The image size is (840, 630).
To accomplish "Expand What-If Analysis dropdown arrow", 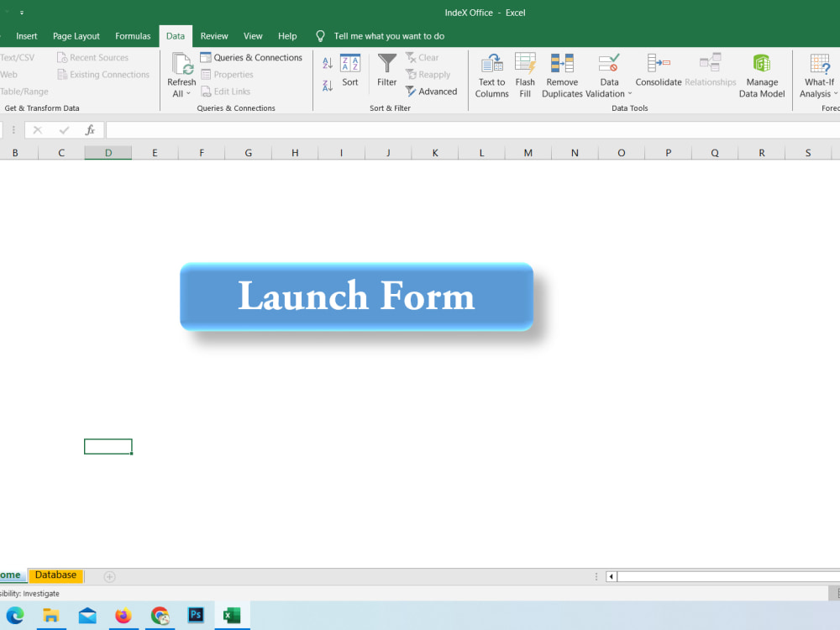I will 836,94.
